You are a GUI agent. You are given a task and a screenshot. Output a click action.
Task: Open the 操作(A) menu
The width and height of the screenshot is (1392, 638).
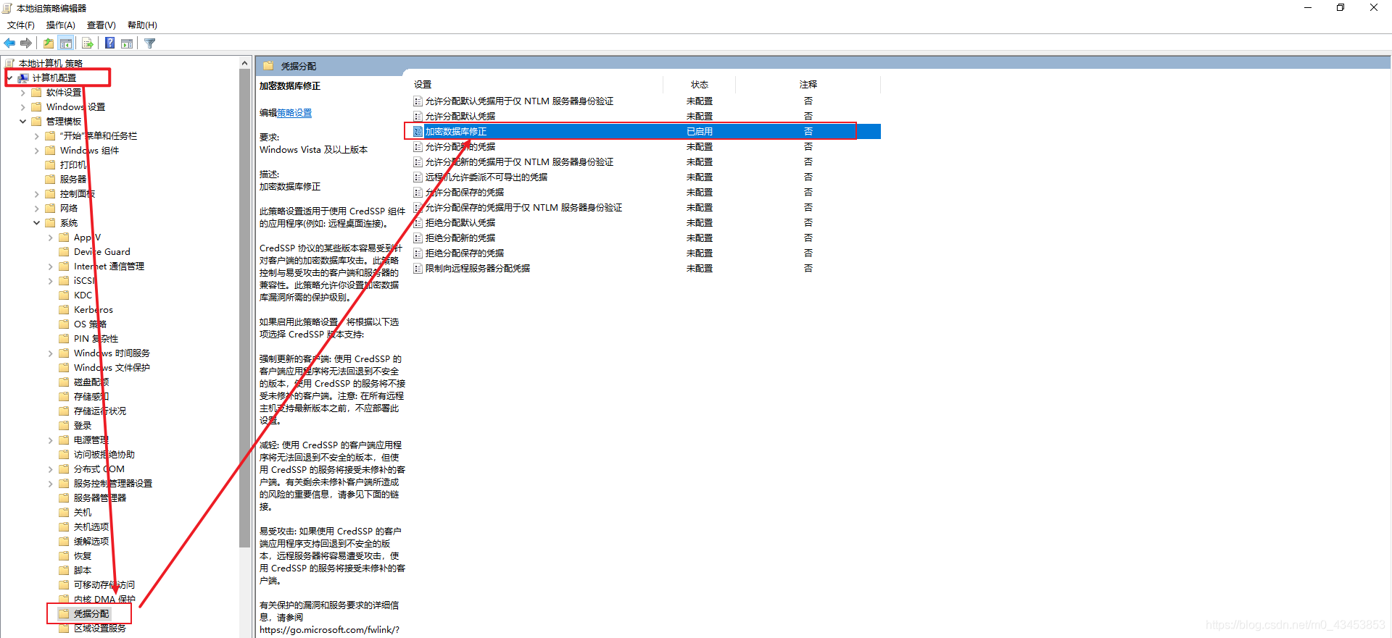61,25
